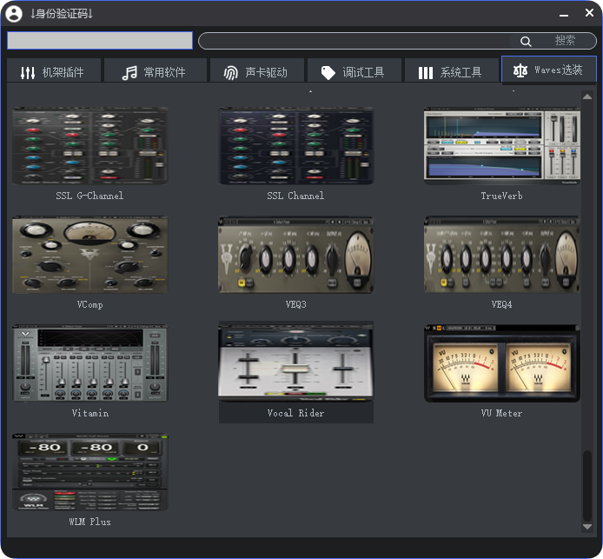Click the Vocal Rider label
Screen dimensions: 603x559
(x=295, y=413)
